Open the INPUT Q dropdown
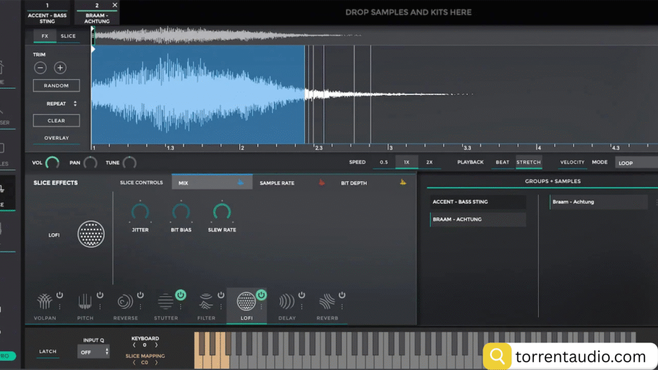Viewport: 658px width, 370px height. tap(93, 353)
